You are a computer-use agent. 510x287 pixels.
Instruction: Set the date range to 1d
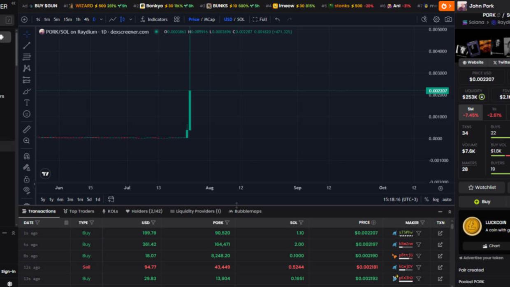tap(98, 199)
